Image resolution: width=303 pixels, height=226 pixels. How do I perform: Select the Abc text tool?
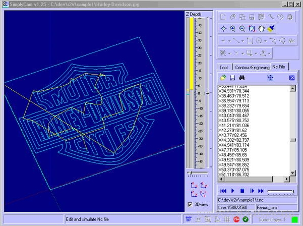pos(292,40)
